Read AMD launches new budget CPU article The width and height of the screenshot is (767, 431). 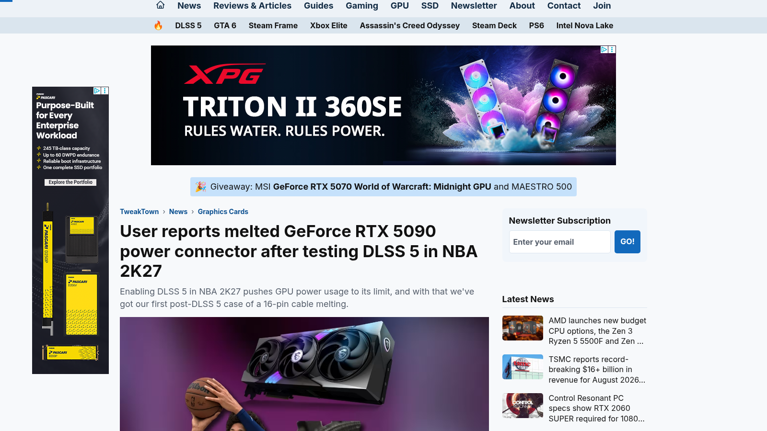(x=597, y=331)
